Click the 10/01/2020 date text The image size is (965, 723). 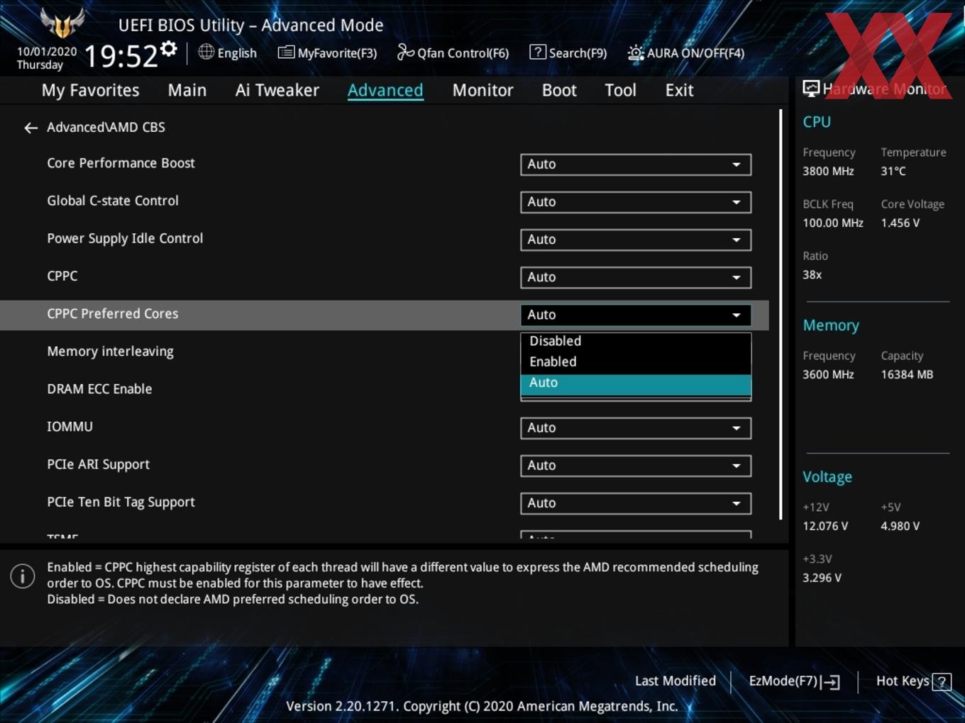tap(47, 52)
